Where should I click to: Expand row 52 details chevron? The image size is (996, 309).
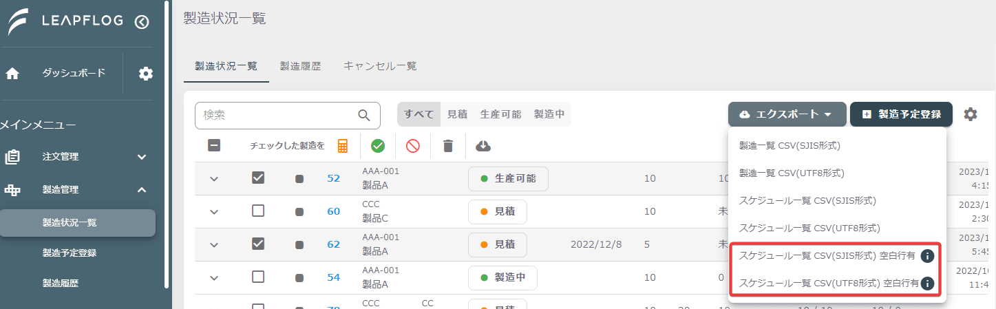click(x=214, y=179)
